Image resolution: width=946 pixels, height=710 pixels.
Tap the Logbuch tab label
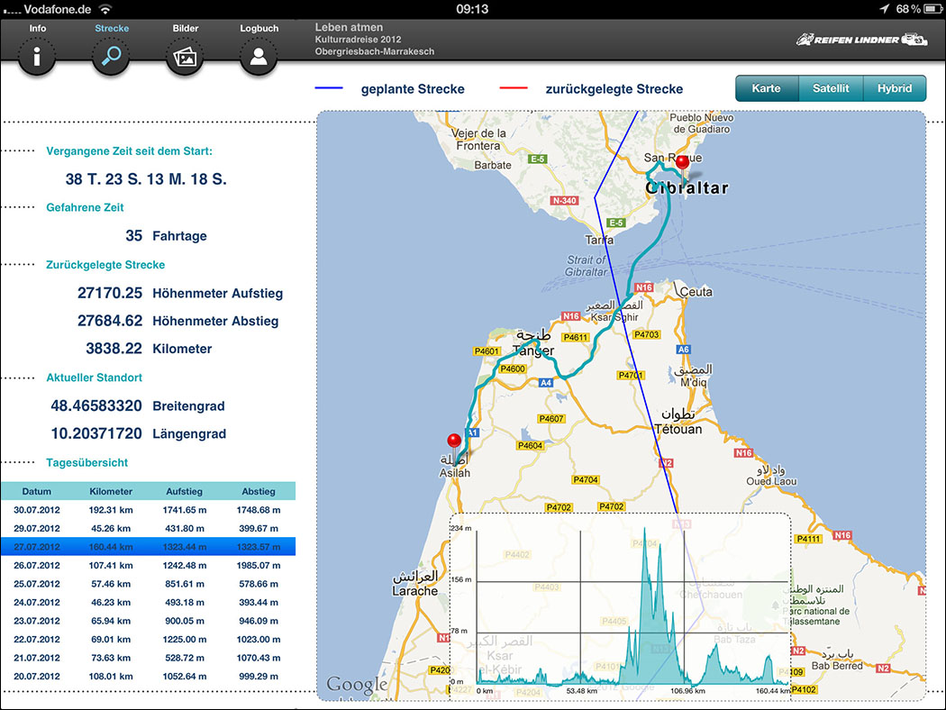259,28
